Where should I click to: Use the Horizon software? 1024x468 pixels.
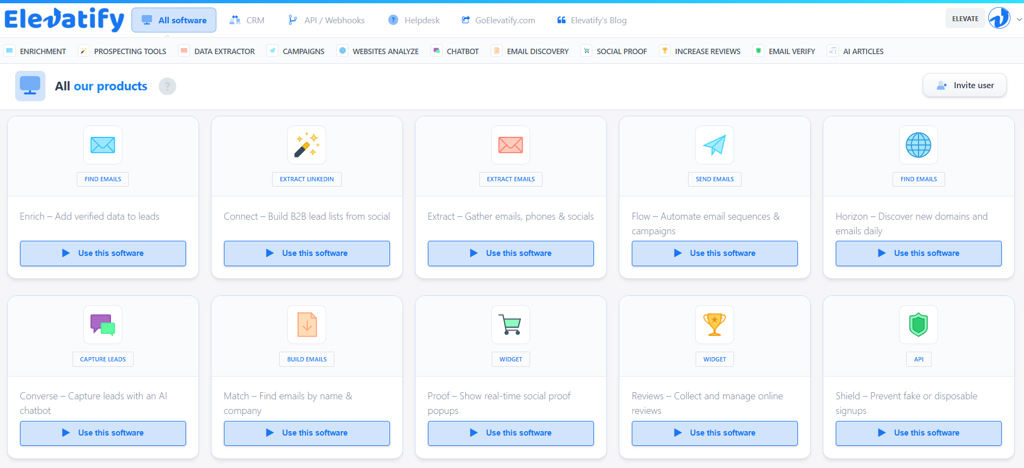click(919, 253)
